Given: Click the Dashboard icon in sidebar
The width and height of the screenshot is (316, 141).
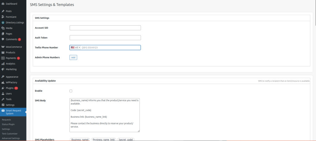Looking at the screenshot, I should (3, 4).
